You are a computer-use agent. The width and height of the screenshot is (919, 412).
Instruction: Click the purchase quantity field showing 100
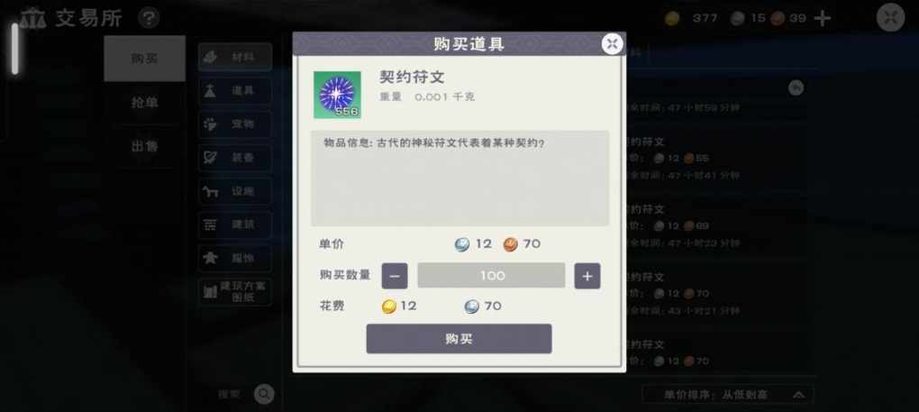491,276
